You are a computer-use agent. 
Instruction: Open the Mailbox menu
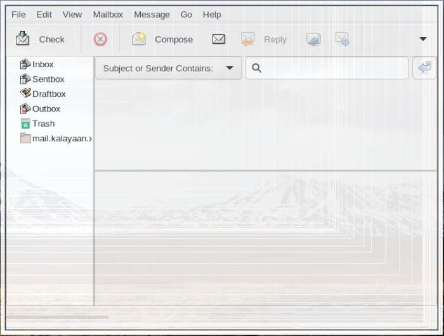click(x=108, y=15)
